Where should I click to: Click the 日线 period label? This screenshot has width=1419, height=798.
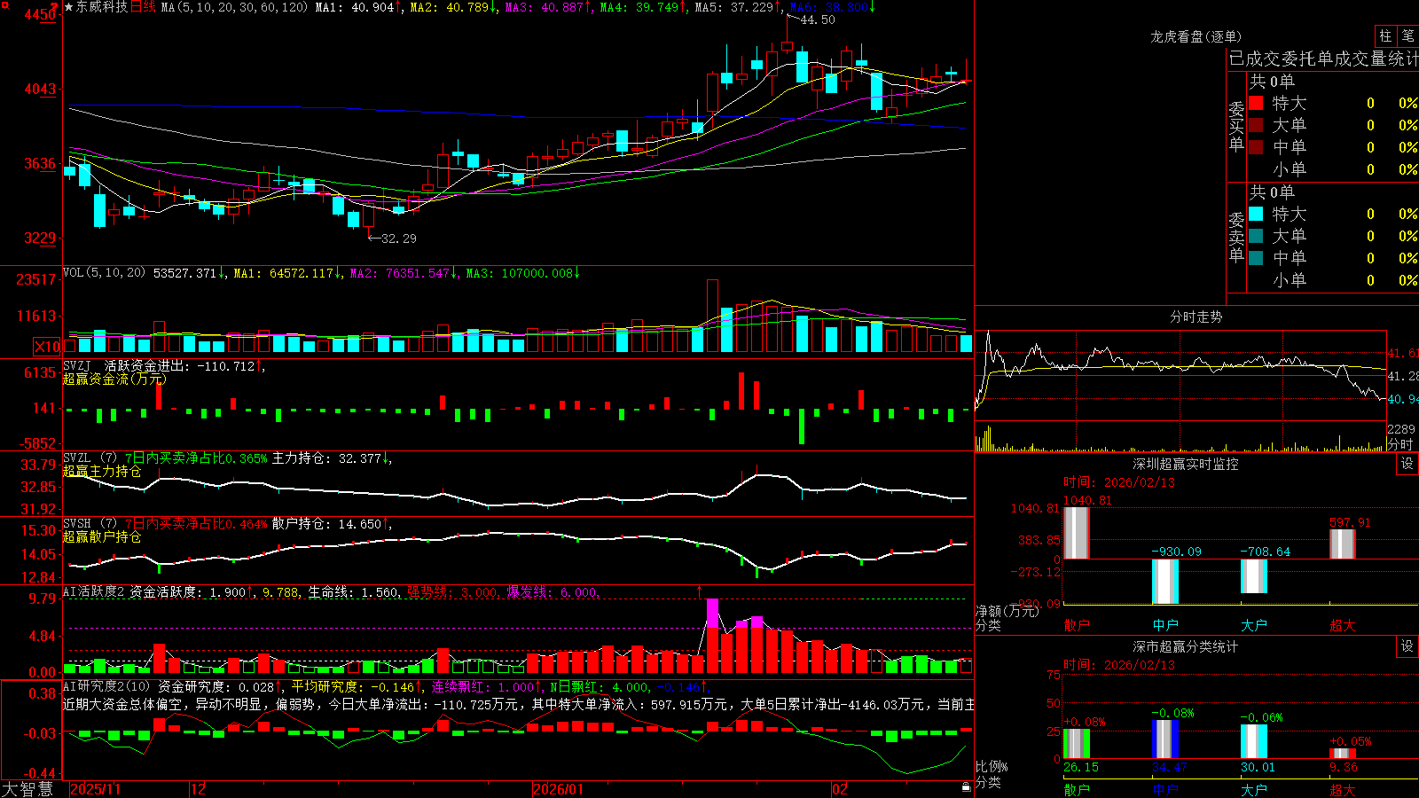[x=144, y=7]
